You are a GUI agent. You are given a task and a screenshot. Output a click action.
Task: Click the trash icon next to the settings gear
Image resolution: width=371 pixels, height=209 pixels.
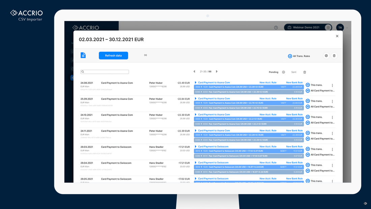[334, 56]
